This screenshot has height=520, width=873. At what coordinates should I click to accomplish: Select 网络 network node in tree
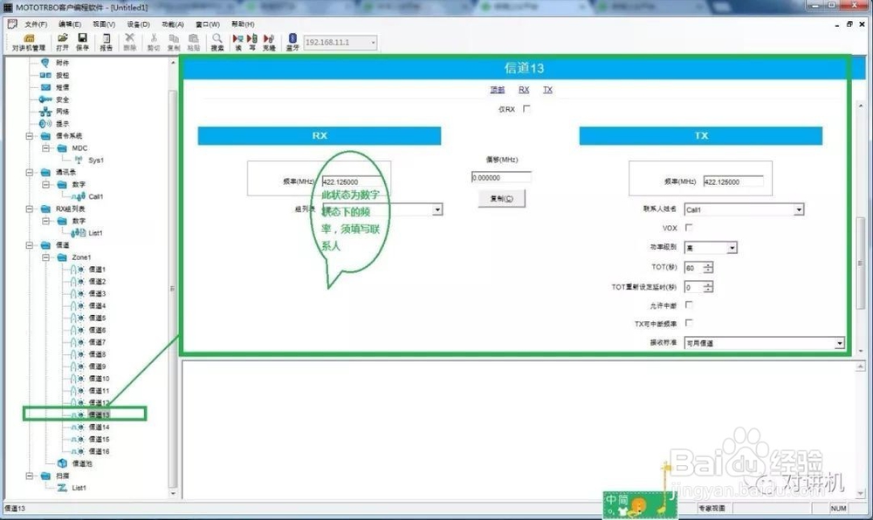pos(62,112)
